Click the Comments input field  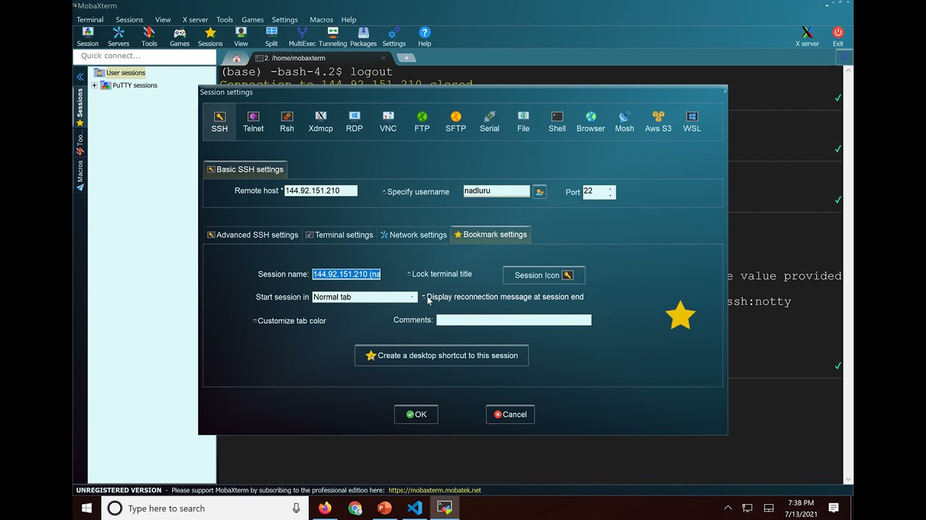point(514,320)
